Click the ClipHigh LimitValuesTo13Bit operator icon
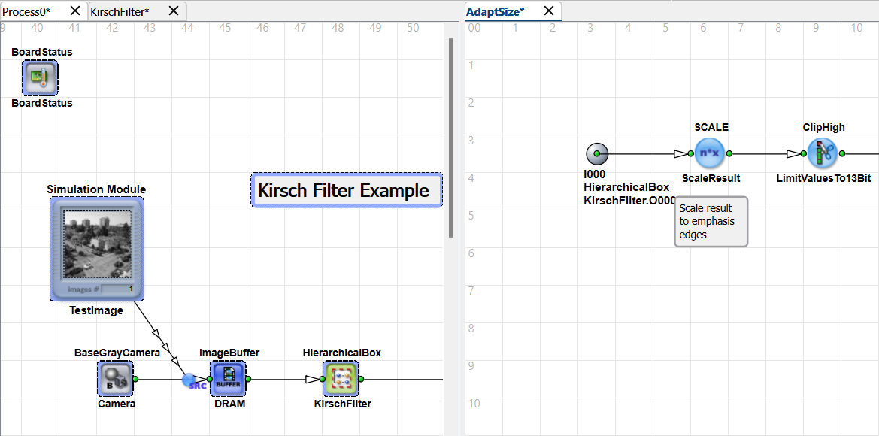This screenshot has width=879, height=436. click(x=823, y=153)
